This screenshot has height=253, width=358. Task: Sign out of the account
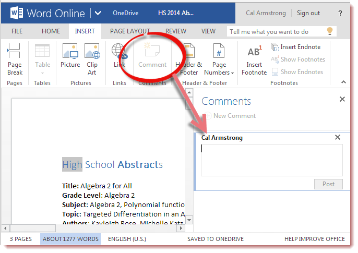coord(308,13)
